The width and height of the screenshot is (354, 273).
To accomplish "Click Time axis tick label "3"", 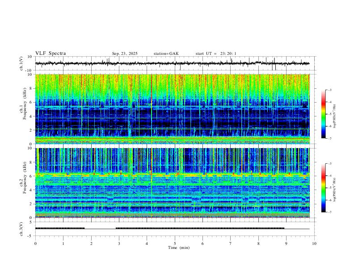I will tap(119, 244).
